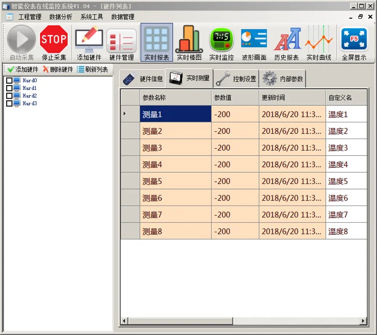Click the 自定义名 column header

(x=346, y=98)
